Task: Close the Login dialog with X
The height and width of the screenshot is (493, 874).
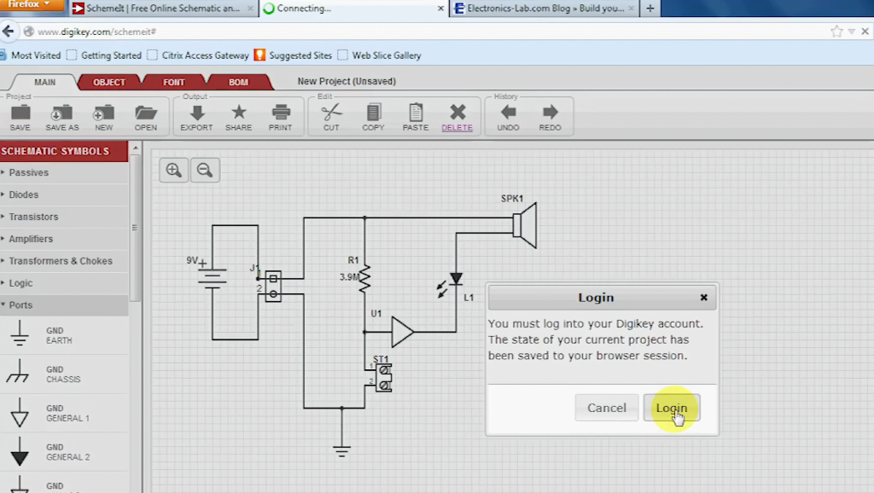Action: pyautogui.click(x=703, y=298)
